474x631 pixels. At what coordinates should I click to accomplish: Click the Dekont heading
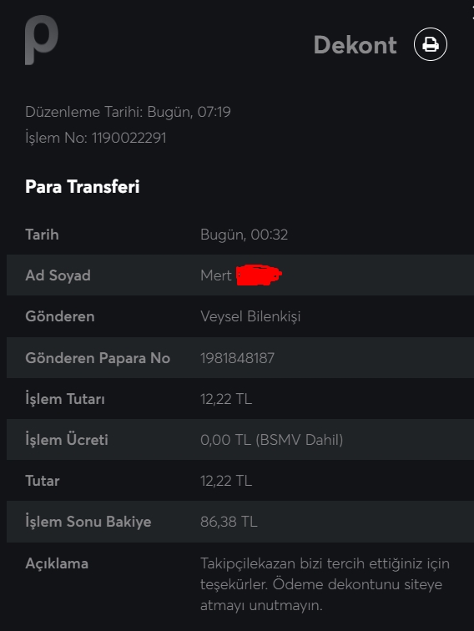click(x=355, y=45)
